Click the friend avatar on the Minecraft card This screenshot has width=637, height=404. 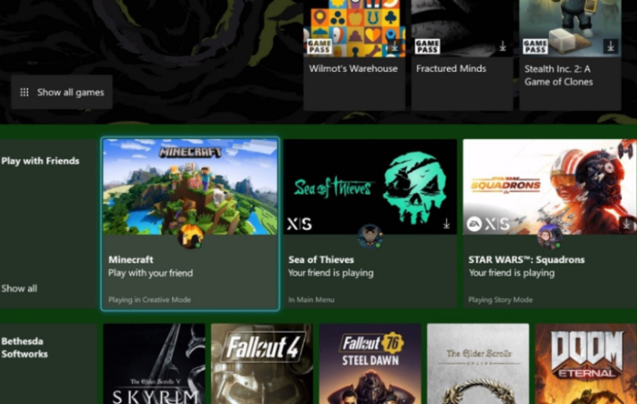coord(191,236)
